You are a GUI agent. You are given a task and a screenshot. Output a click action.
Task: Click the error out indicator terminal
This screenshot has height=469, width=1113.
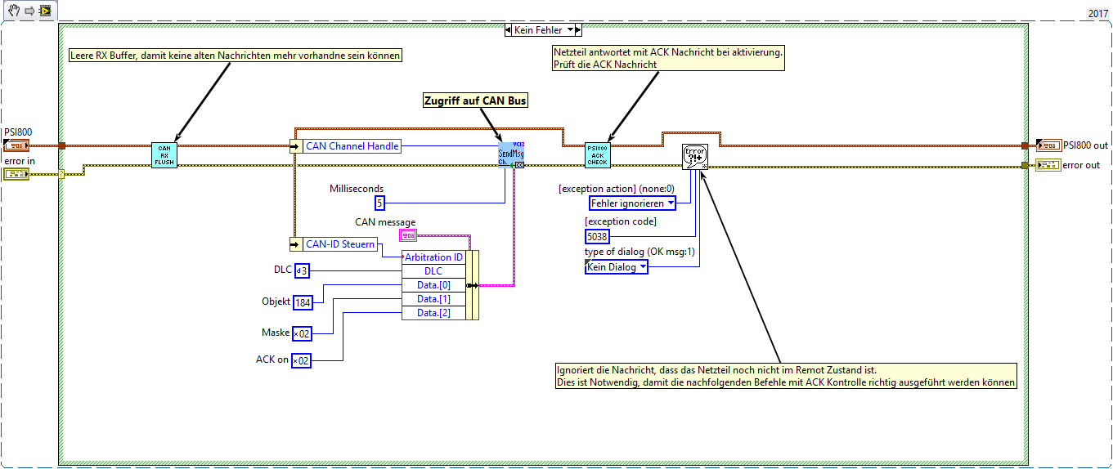point(1047,165)
